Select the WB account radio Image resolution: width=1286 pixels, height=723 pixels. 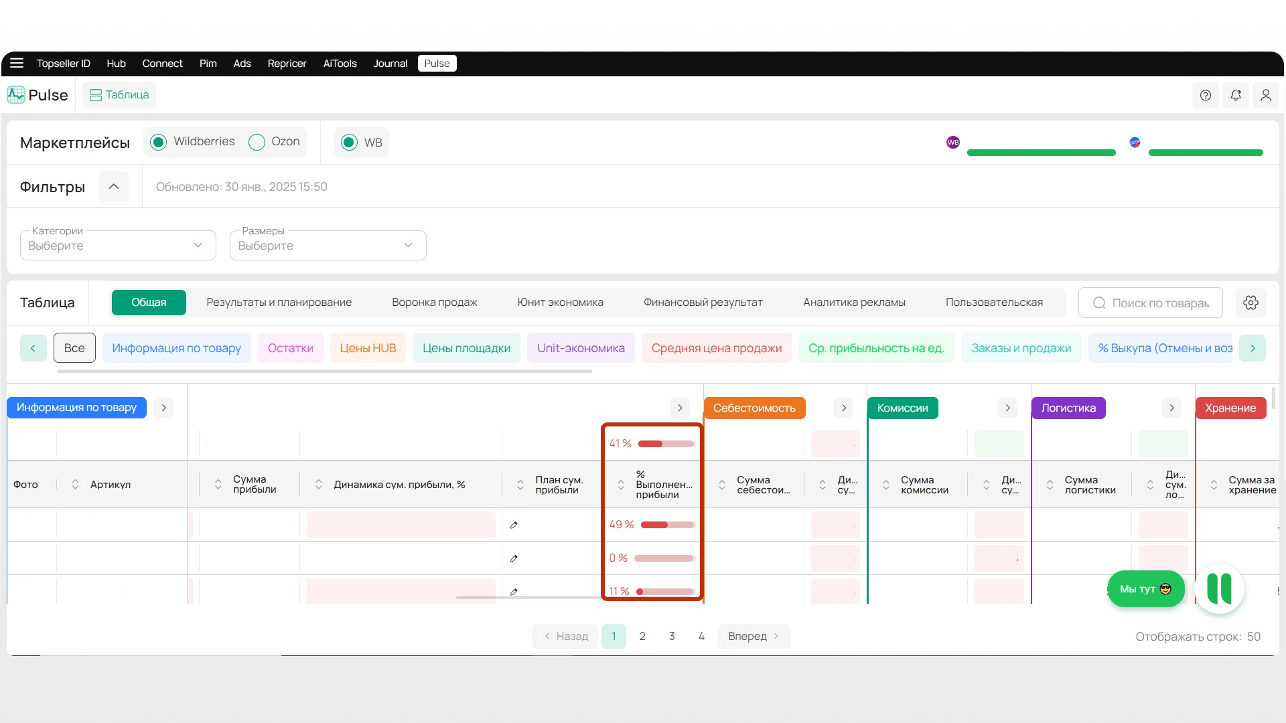coord(349,142)
